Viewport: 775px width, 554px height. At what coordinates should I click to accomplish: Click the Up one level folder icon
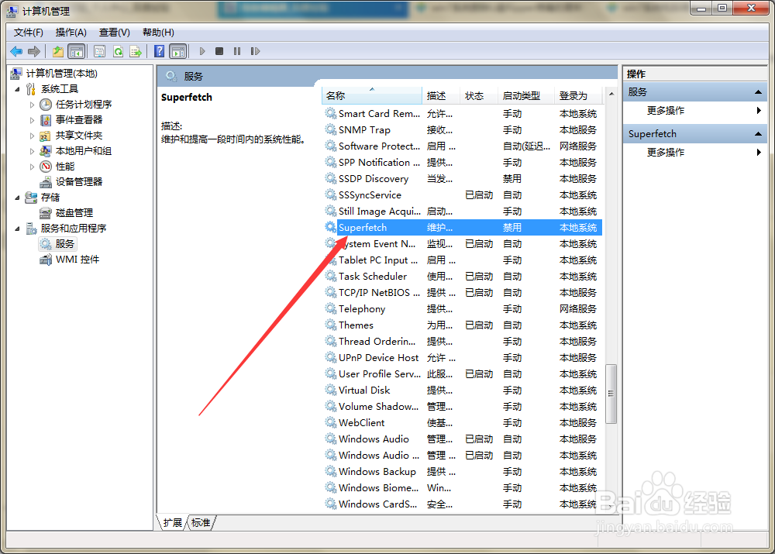[x=58, y=51]
